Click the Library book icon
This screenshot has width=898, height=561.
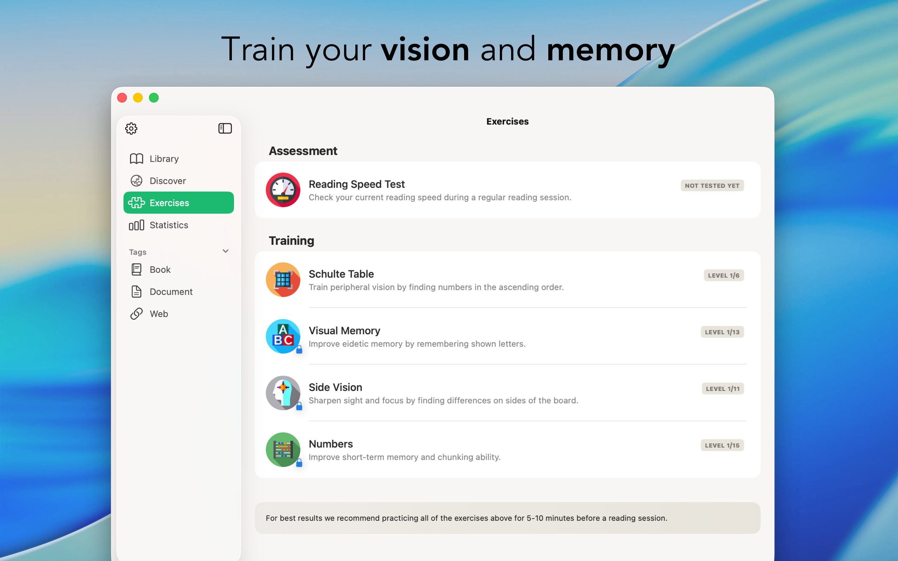136,158
